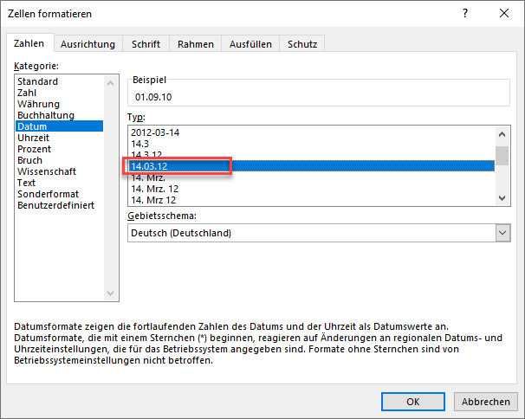The height and width of the screenshot is (419, 525).
Task: Choose the Bruch category
Action: coord(59,160)
